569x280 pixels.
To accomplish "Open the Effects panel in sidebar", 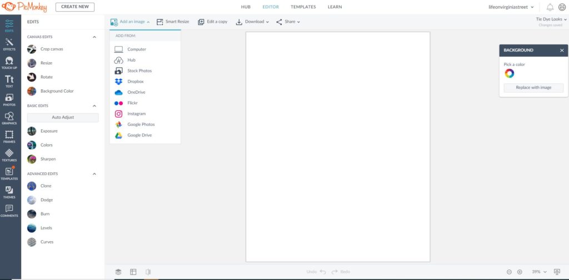I will tap(9, 44).
